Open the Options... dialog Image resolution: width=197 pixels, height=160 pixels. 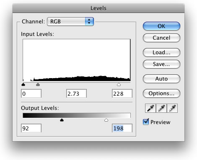coord(161,93)
